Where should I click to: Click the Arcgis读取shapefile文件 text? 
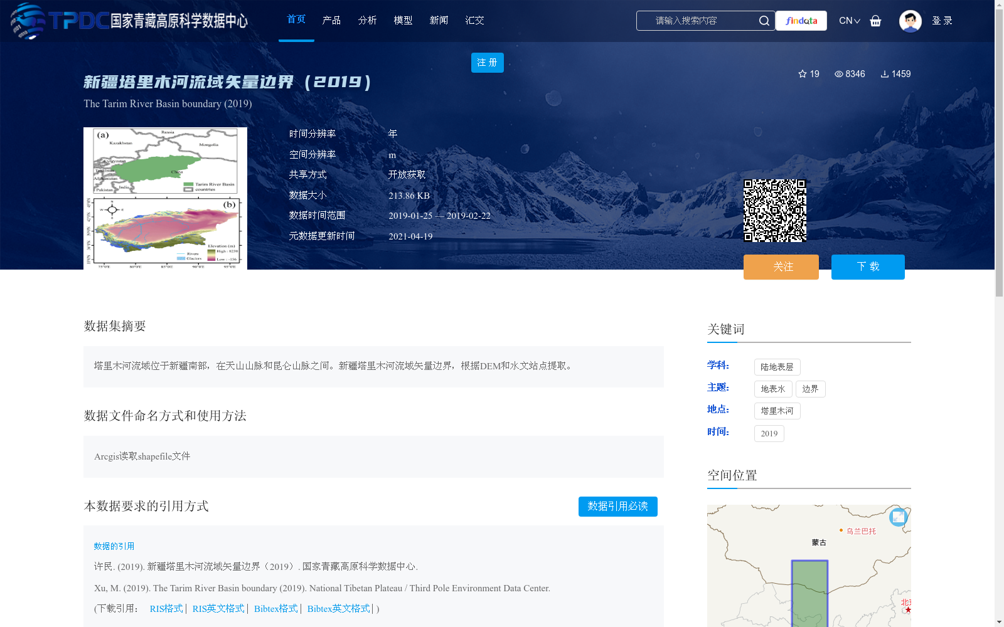(x=142, y=456)
